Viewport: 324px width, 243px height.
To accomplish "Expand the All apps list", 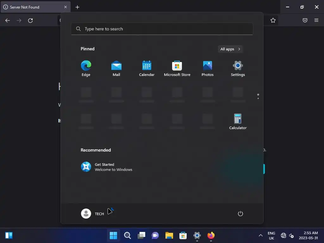I will click(230, 49).
